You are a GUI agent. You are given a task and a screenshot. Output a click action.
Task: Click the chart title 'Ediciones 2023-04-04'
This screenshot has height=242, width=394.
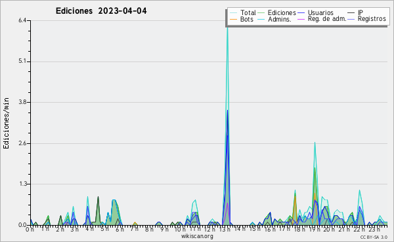pyautogui.click(x=101, y=11)
